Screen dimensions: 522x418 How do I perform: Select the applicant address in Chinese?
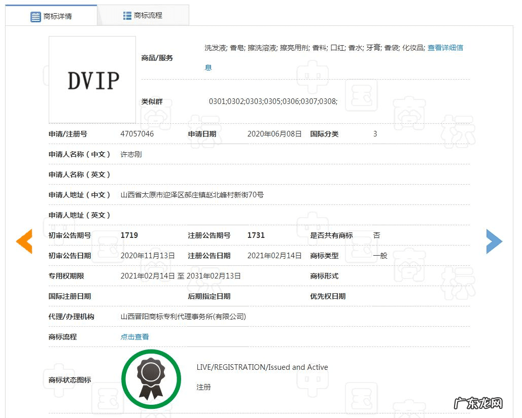192,195
